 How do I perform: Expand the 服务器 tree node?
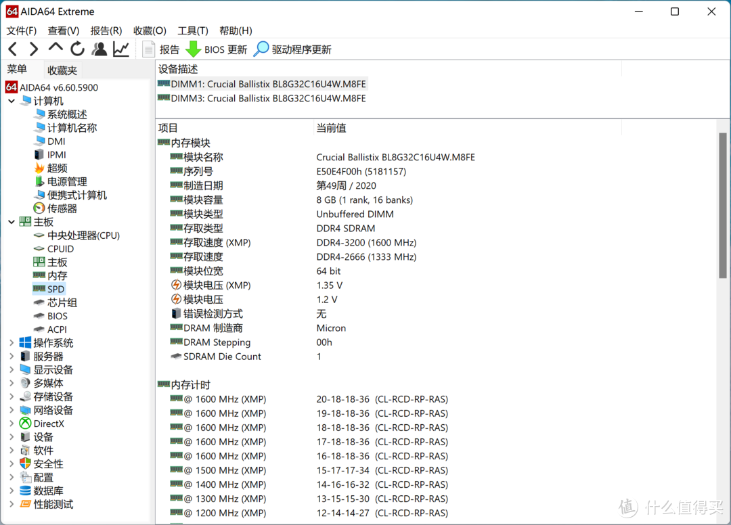tap(12, 357)
